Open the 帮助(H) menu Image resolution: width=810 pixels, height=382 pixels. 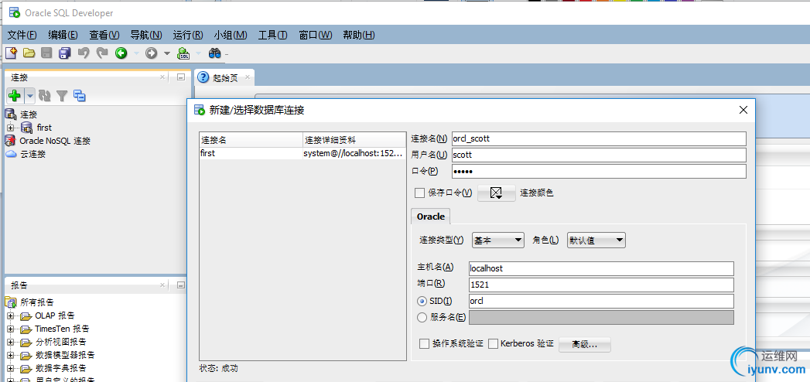[358, 35]
